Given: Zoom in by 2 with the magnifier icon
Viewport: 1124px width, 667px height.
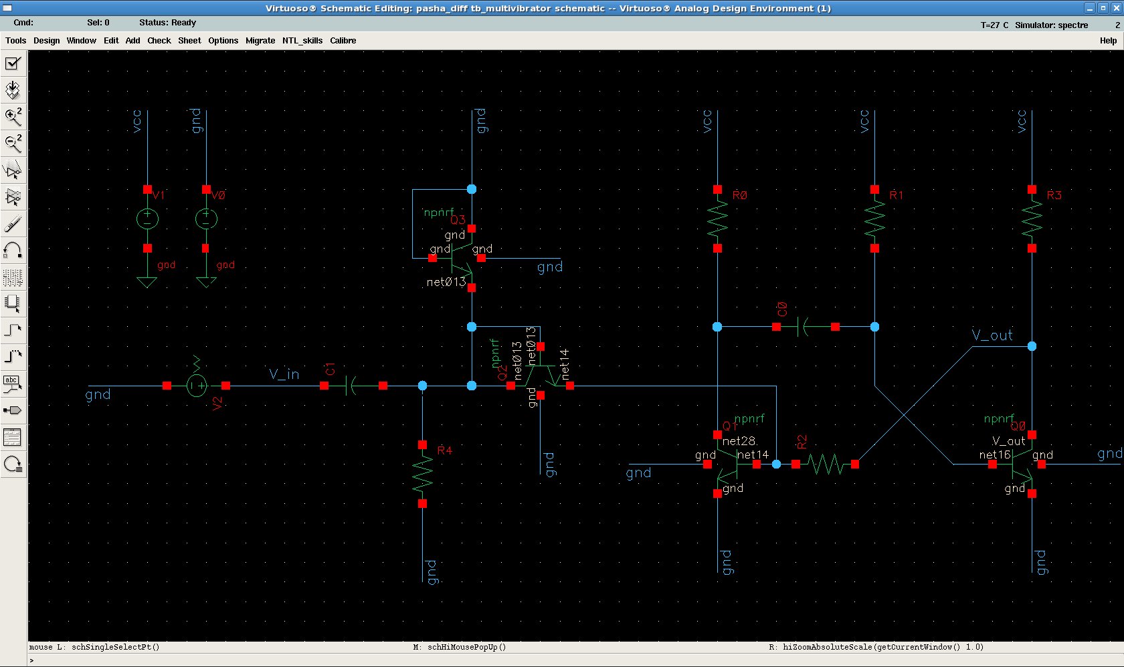Looking at the screenshot, I should click(x=13, y=117).
